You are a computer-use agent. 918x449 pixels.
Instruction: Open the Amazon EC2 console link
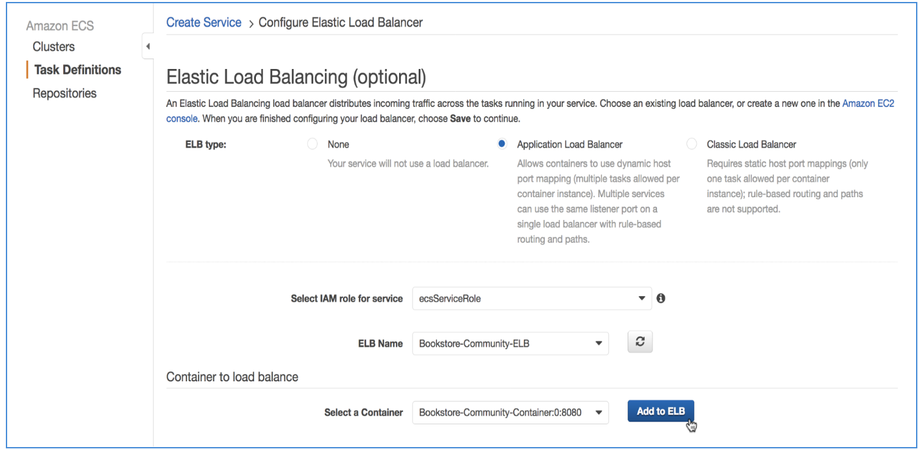(868, 103)
